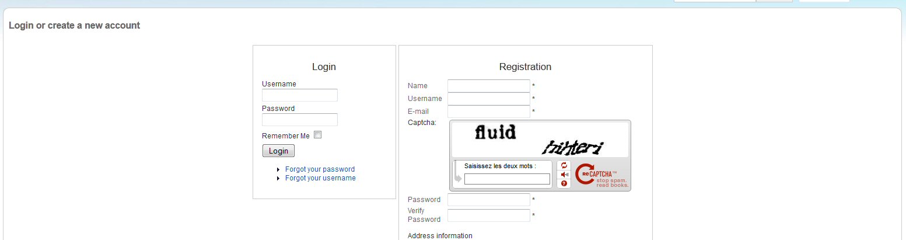906x240 pixels.
Task: Select the Registration Username field
Action: (489, 99)
